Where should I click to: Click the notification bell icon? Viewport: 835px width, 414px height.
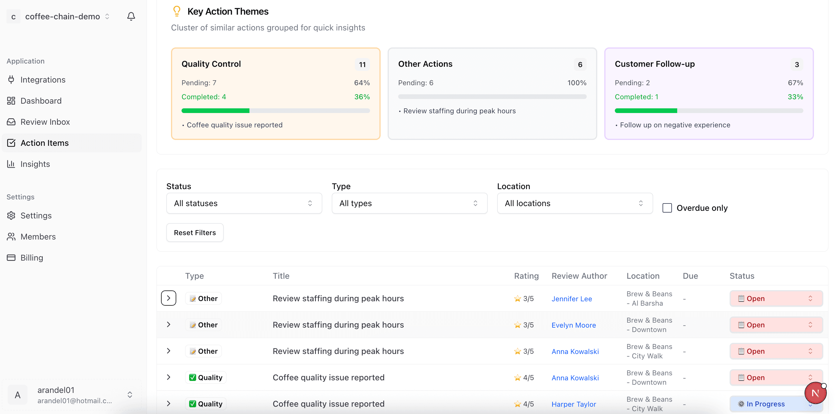tap(131, 16)
